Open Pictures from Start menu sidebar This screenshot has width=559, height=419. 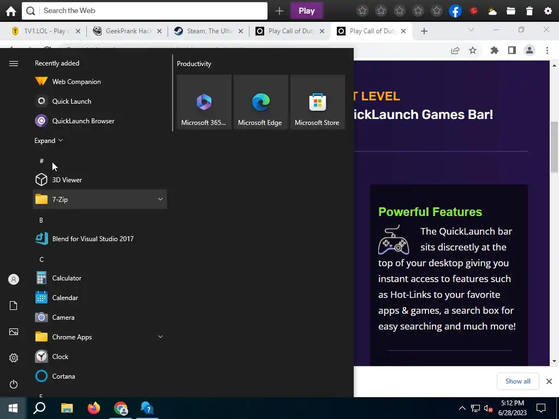click(x=14, y=332)
